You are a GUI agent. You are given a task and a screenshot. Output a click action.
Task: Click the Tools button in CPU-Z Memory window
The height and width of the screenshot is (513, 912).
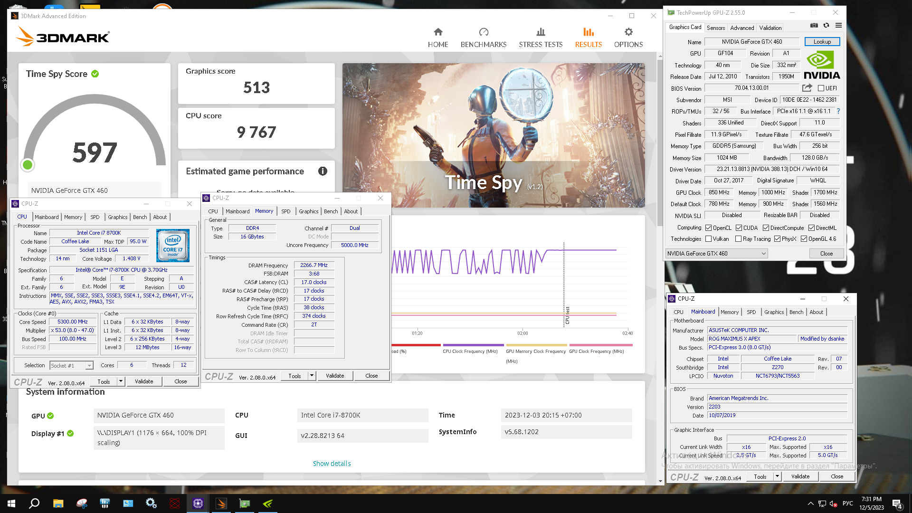[x=294, y=376]
